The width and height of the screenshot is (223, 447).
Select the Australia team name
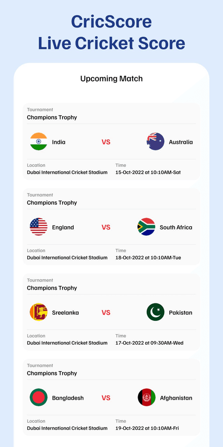181,142
